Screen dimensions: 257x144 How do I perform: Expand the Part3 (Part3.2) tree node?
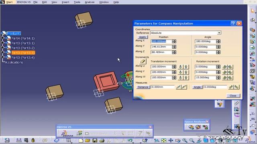click(2, 47)
